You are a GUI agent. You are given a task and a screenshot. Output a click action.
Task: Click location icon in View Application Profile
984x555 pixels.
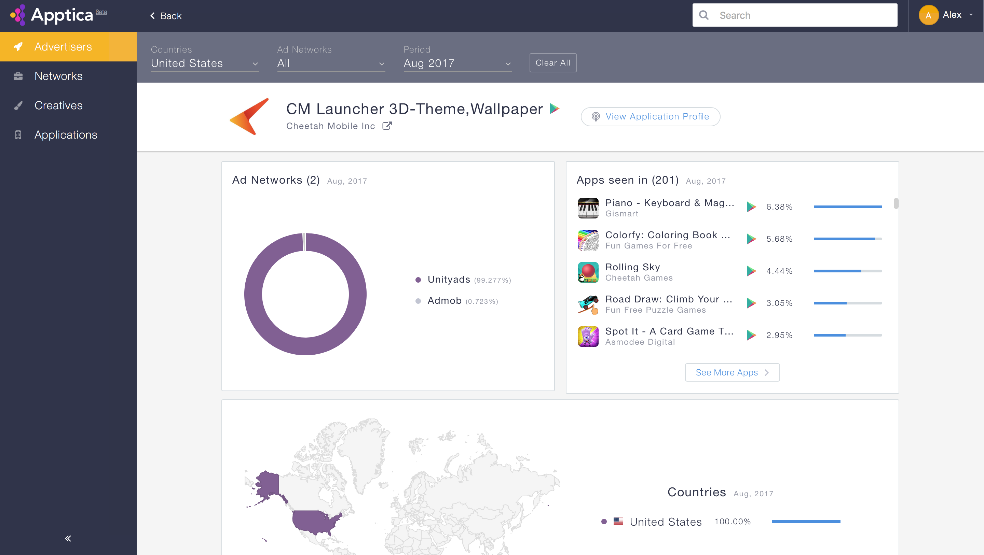(596, 117)
